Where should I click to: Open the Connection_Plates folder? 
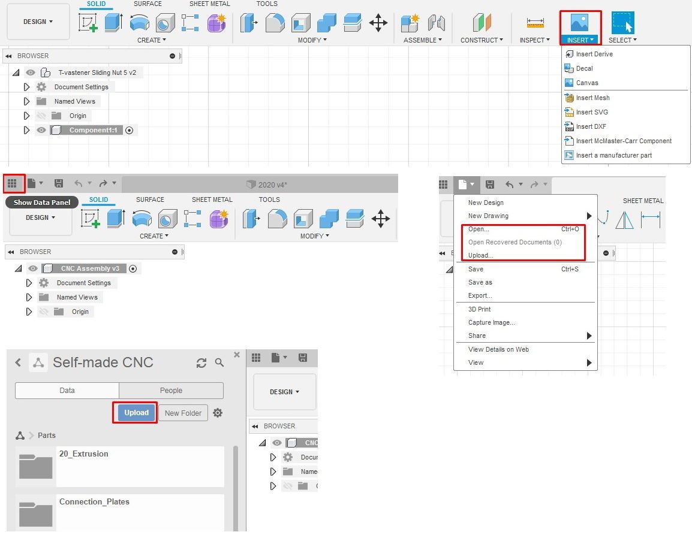[119, 513]
